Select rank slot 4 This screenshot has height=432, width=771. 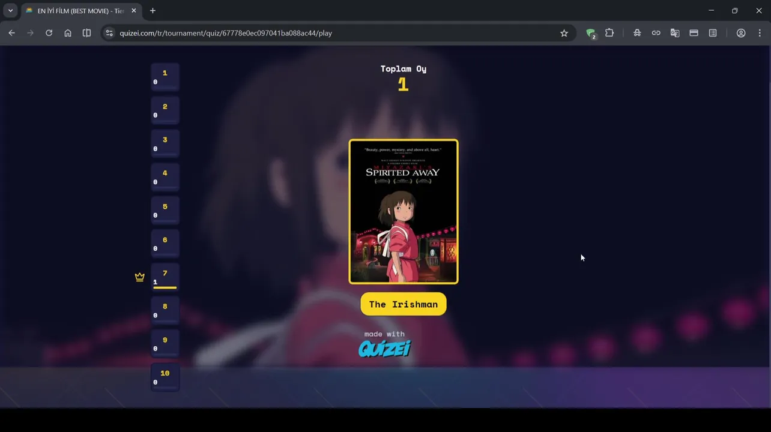click(165, 178)
